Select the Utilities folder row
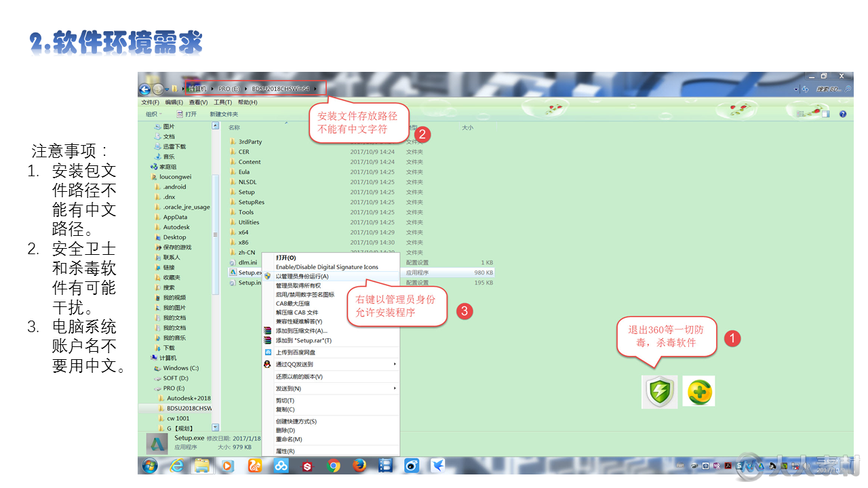The width and height of the screenshot is (868, 488). coord(361,222)
